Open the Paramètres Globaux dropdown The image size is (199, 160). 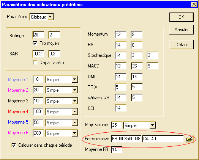(x=41, y=17)
